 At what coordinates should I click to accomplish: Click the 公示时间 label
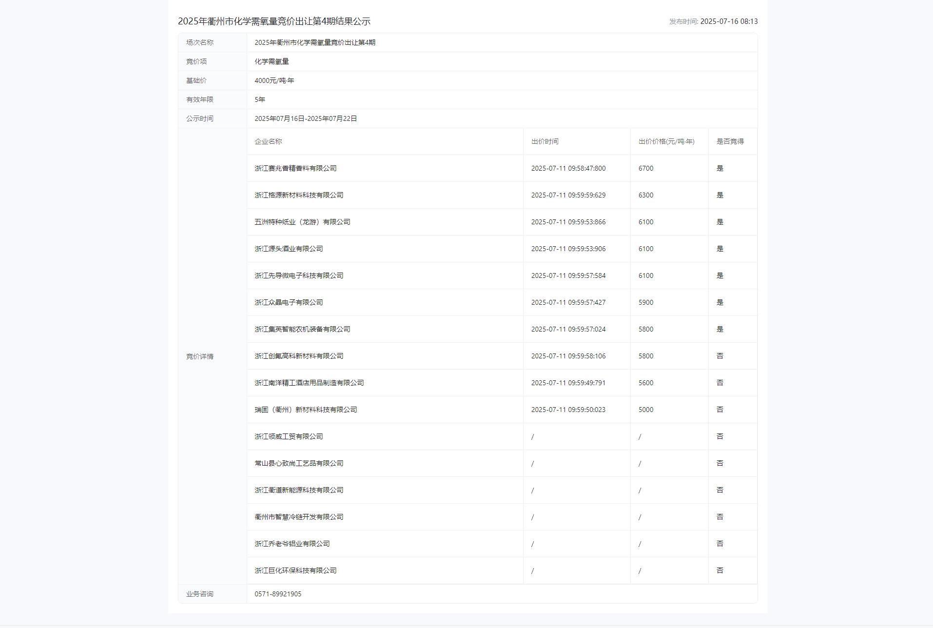(x=200, y=118)
